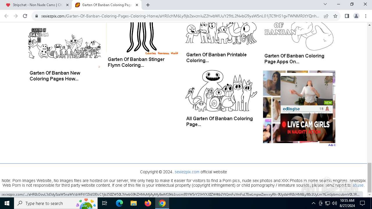
Task: Open the notification center icon
Action: (x=362, y=203)
